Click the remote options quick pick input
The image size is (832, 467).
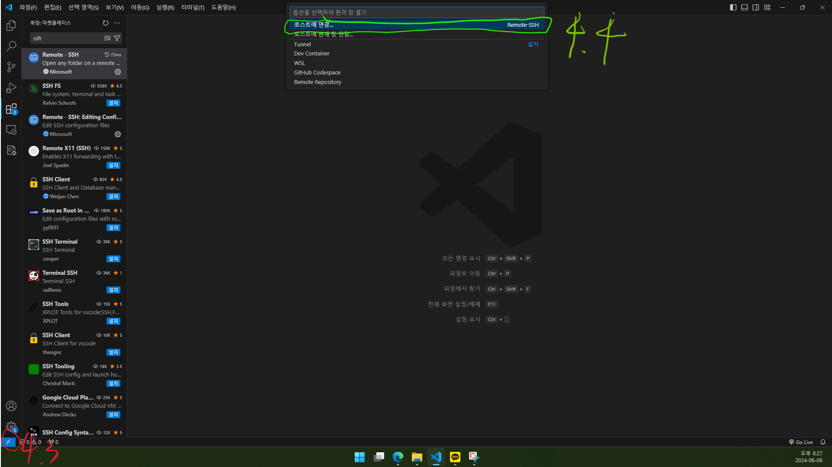pyautogui.click(x=417, y=12)
